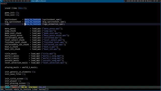Click the [] layout symbol in the top bar
Viewport: 161px width, 91px height.
(x=28, y=1)
